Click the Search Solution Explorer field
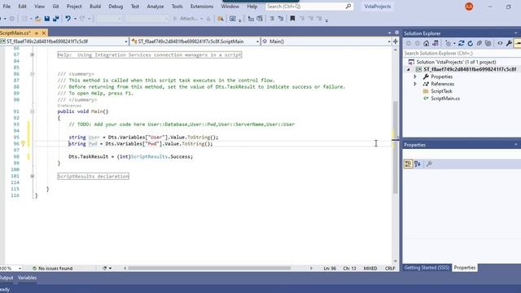The width and height of the screenshot is (521, 293). [x=462, y=53]
